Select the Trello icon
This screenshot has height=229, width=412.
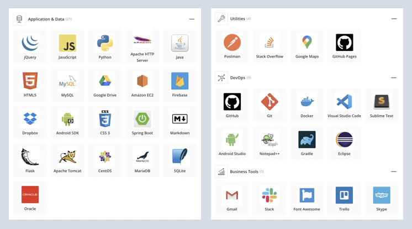(x=344, y=195)
